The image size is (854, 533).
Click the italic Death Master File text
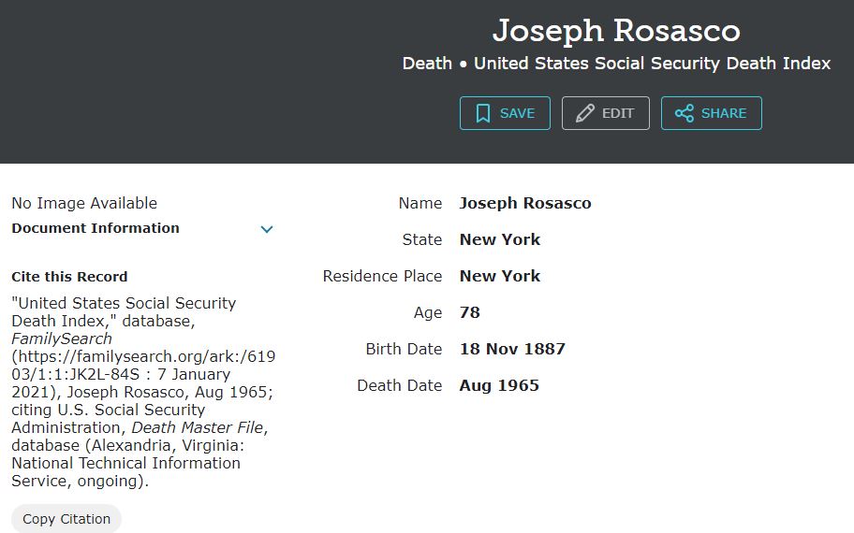(x=199, y=427)
